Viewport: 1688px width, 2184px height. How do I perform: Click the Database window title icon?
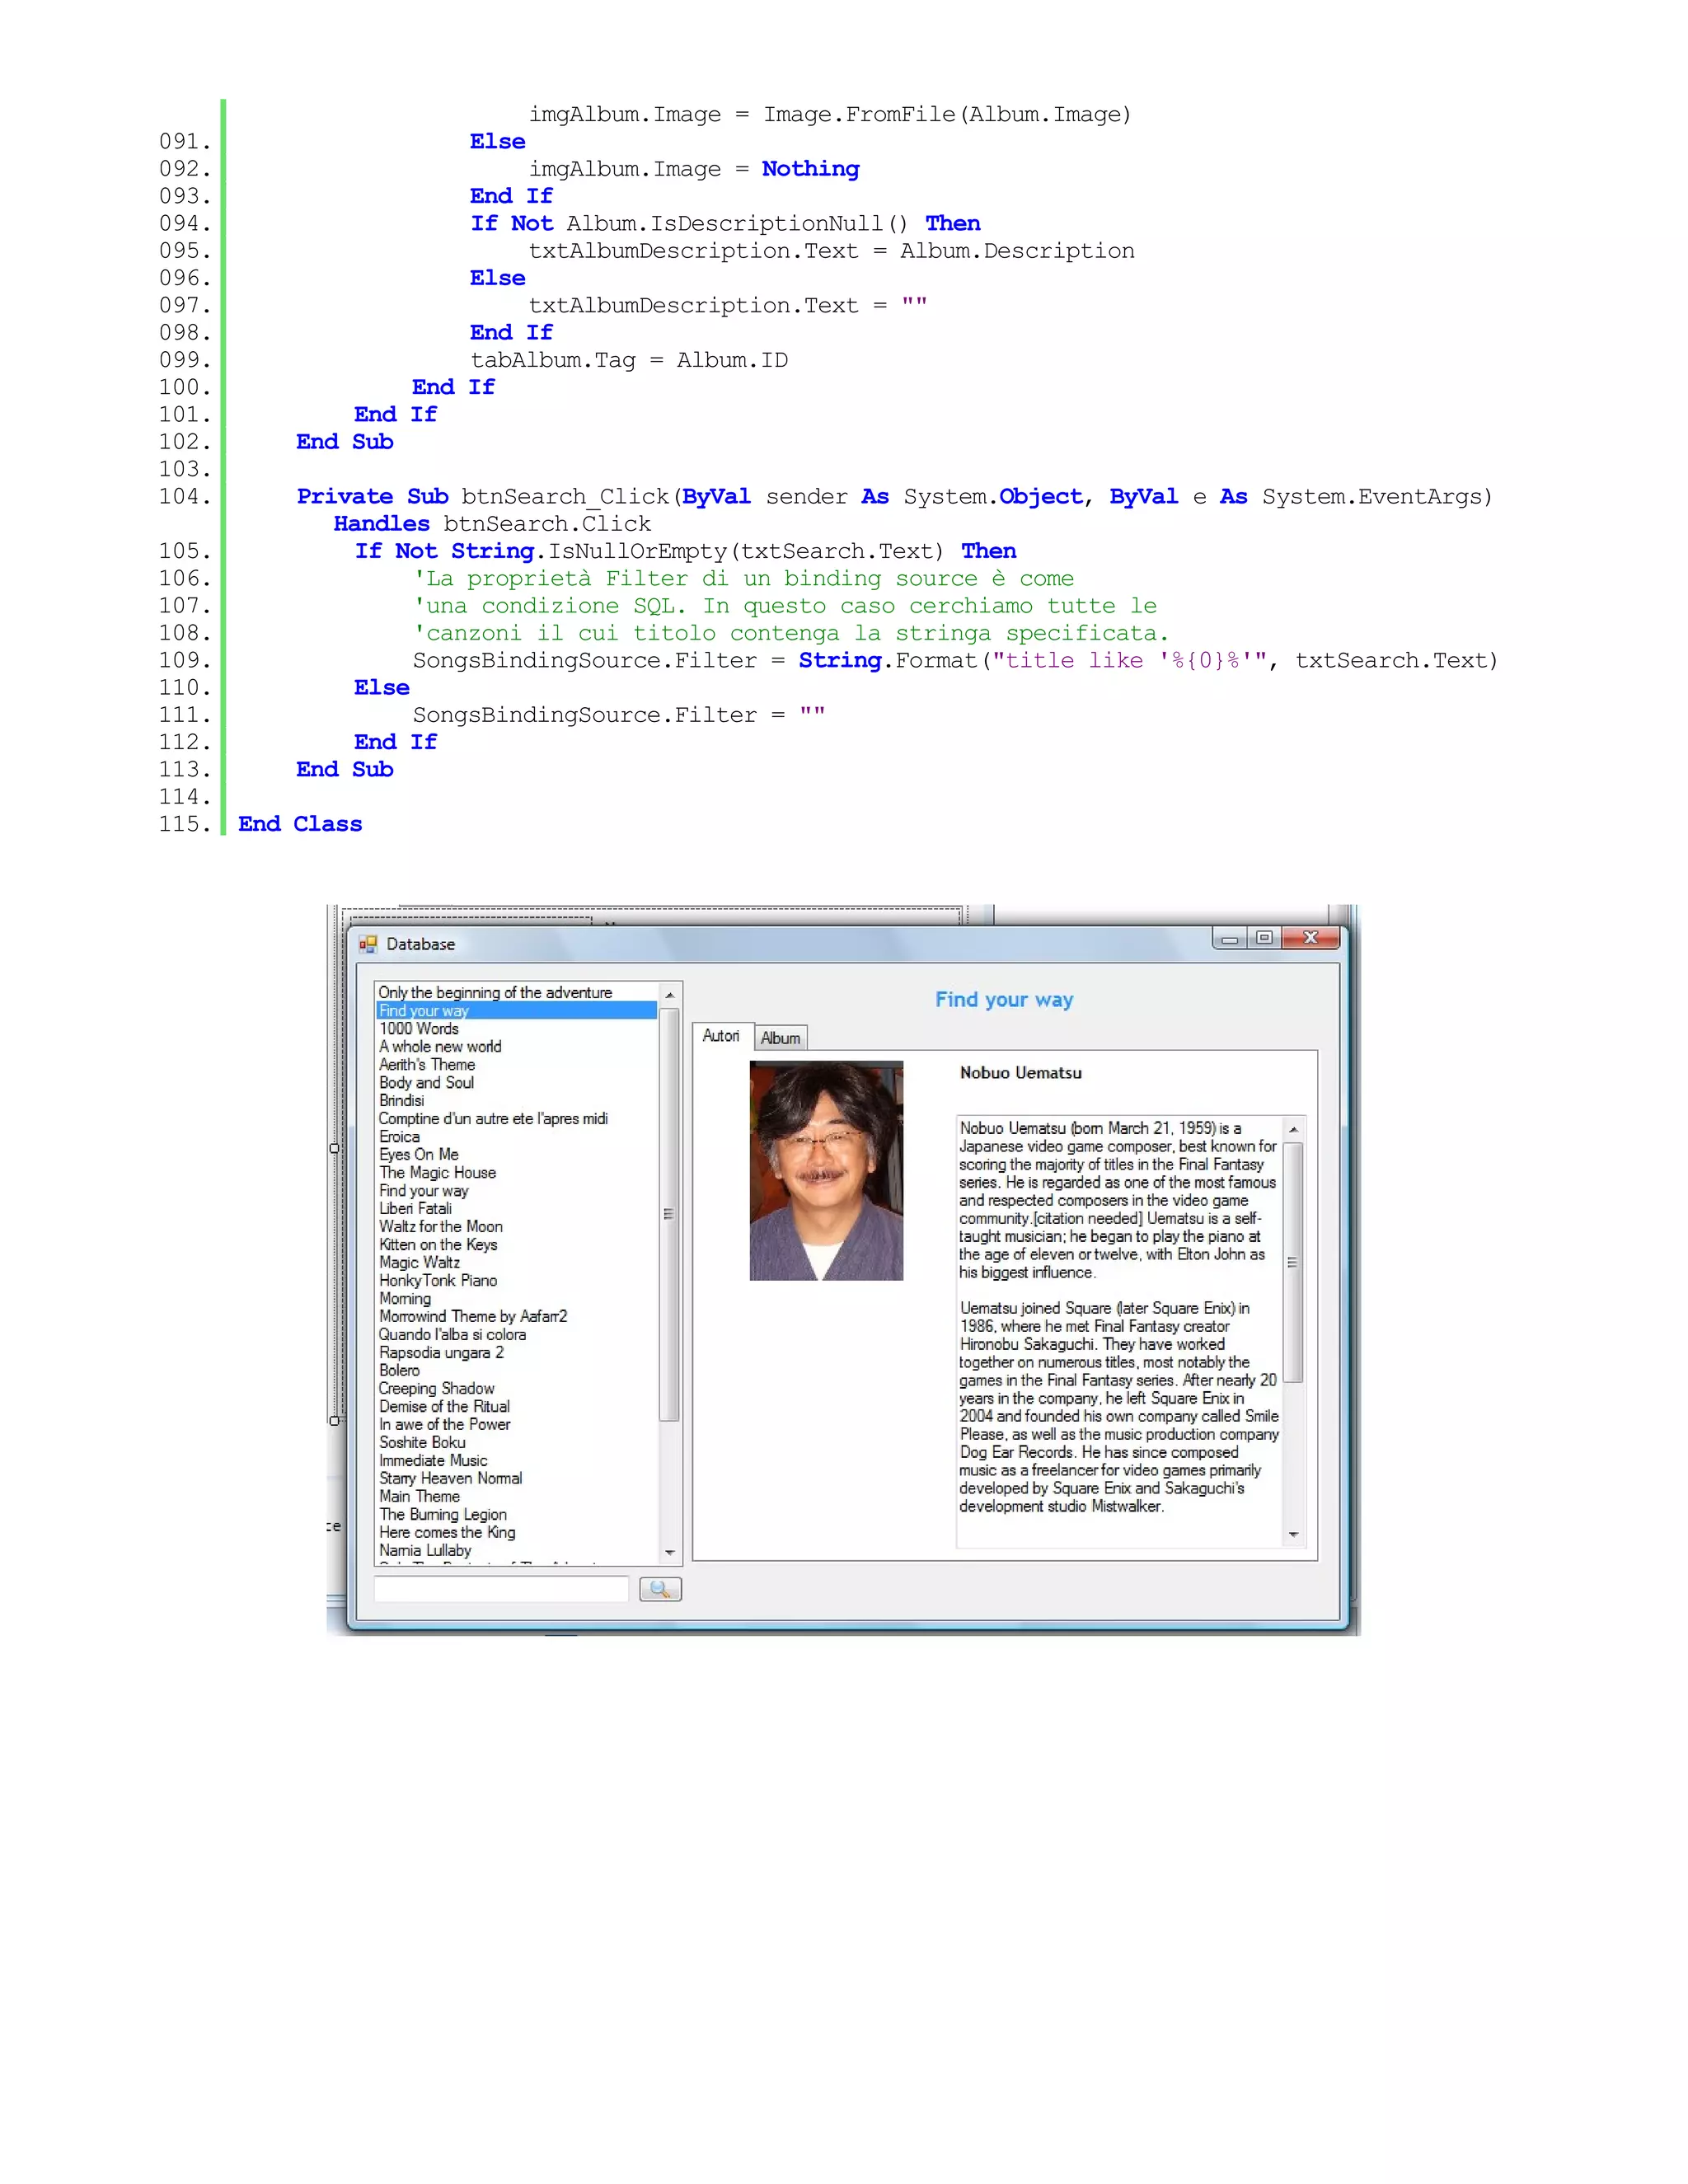pyautogui.click(x=369, y=944)
